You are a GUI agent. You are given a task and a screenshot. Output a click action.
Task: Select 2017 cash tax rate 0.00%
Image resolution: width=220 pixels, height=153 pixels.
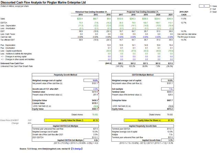(x=121, y=37)
